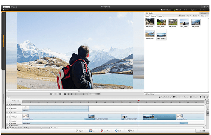The image size is (211, 135).
Task: Click the Export button
Action: tap(80, 131)
